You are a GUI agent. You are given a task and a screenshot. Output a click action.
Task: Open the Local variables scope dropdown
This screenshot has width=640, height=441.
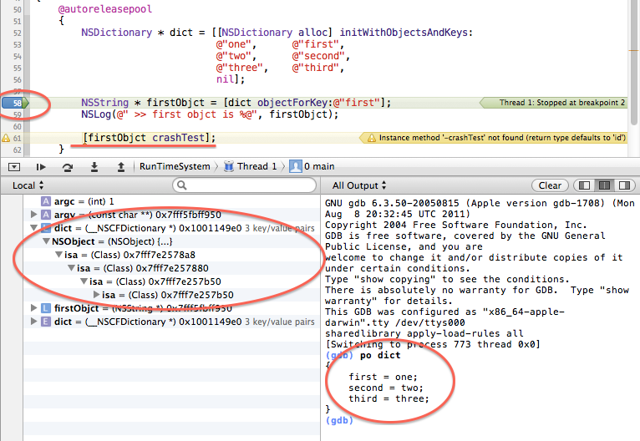(28, 185)
